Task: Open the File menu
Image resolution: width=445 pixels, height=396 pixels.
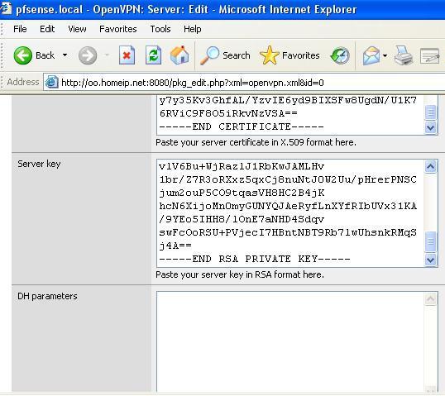Action: (20, 29)
